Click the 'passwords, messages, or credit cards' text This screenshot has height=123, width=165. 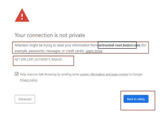(56, 51)
